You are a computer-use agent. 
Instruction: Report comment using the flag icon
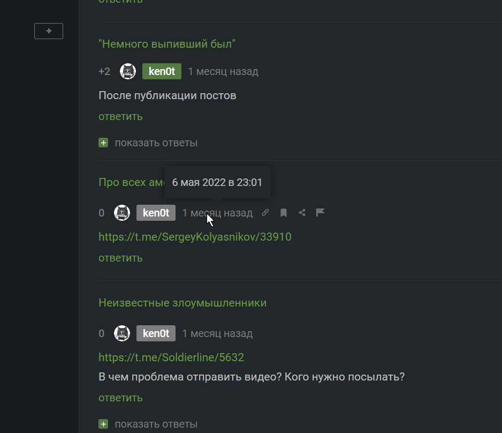pos(321,213)
